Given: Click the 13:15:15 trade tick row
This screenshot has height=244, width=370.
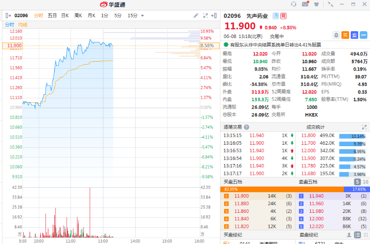Looking at the screenshot, I should tap(258, 135).
